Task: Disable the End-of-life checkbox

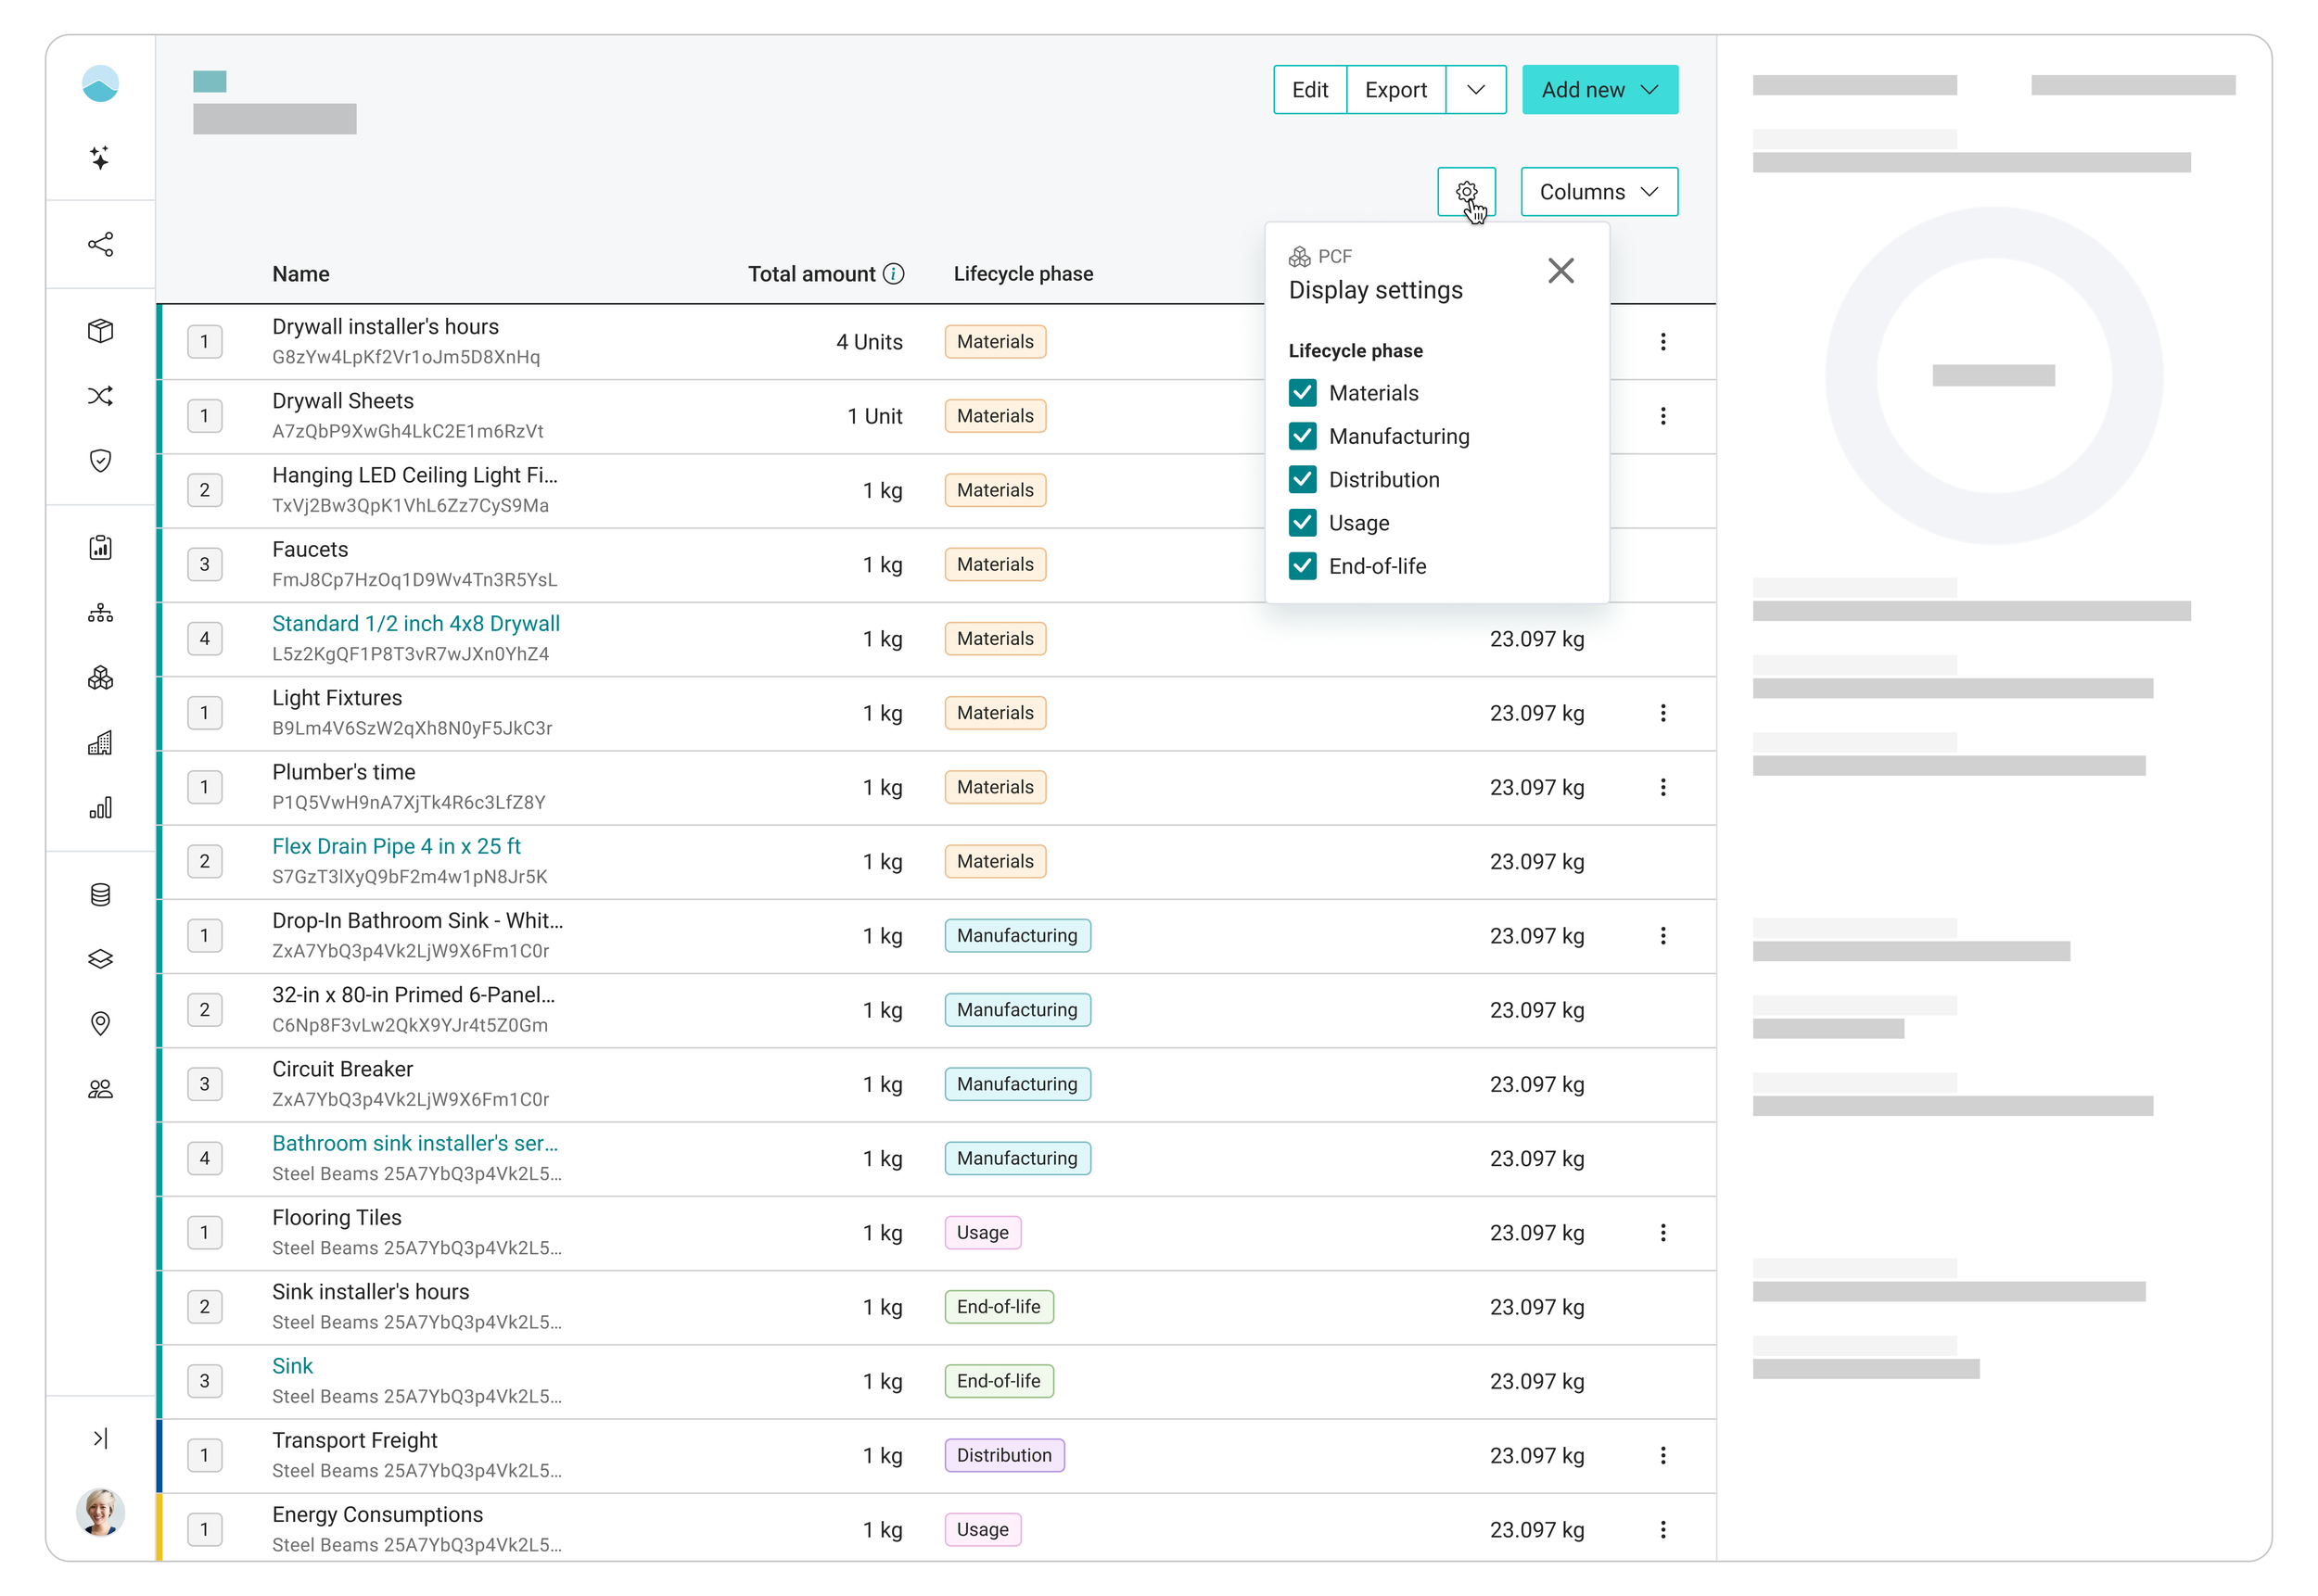Action: click(x=1303, y=566)
